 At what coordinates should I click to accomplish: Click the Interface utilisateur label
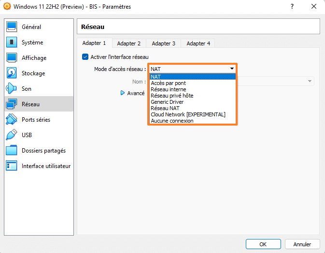point(46,166)
